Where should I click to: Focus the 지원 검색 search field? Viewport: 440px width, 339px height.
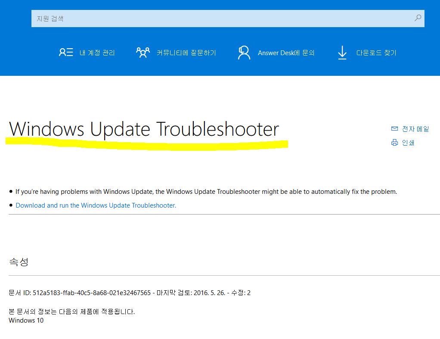pyautogui.click(x=228, y=19)
